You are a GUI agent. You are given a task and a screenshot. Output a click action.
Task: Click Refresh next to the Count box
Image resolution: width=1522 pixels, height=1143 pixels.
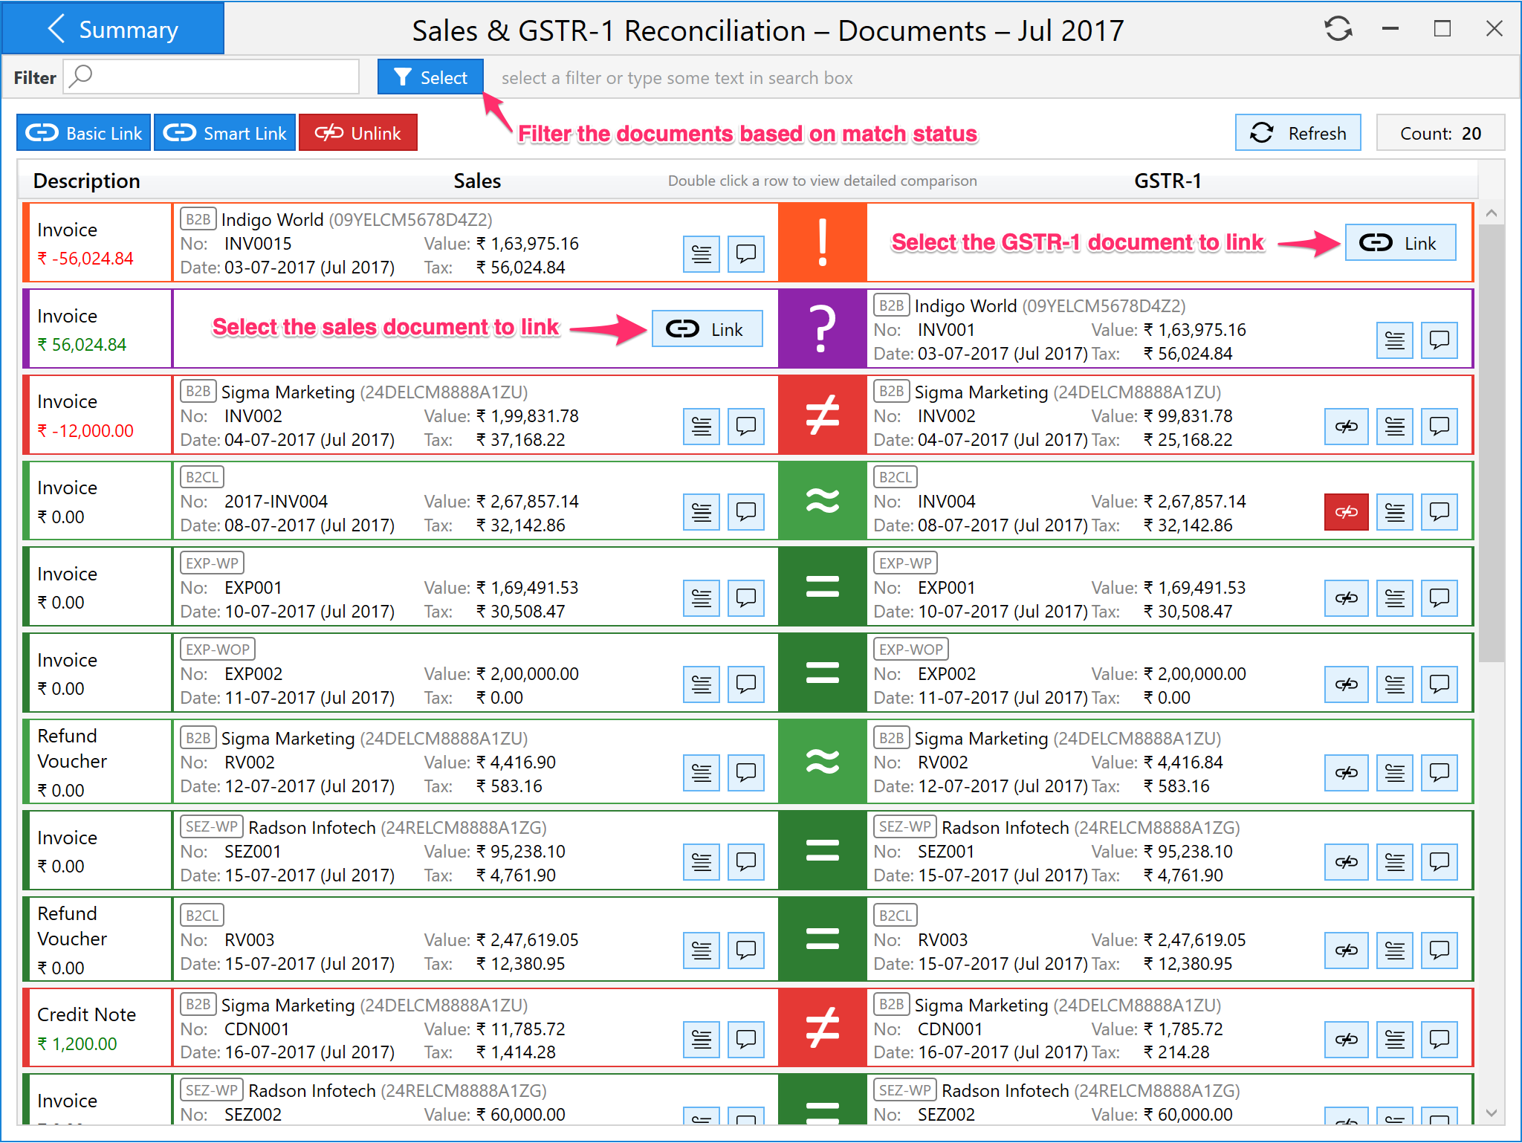(1298, 133)
